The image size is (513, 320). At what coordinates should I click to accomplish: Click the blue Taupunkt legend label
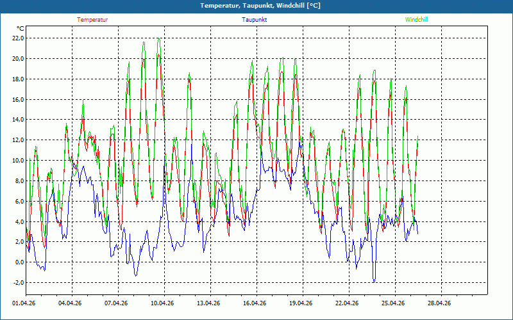pos(255,20)
